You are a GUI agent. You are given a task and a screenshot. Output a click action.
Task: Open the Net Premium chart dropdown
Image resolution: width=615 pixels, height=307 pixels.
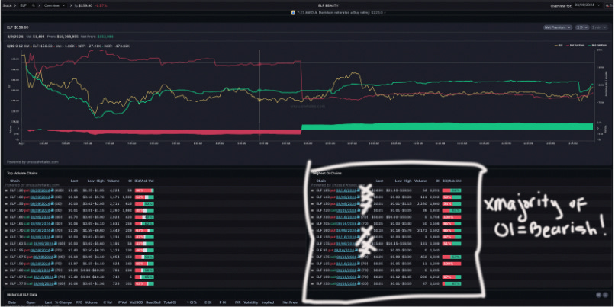click(x=558, y=27)
